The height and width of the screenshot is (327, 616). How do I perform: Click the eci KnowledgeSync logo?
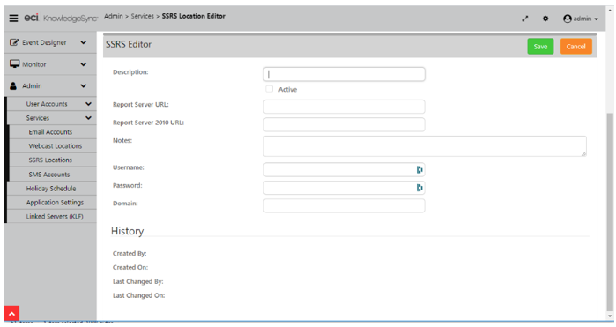[x=61, y=18]
